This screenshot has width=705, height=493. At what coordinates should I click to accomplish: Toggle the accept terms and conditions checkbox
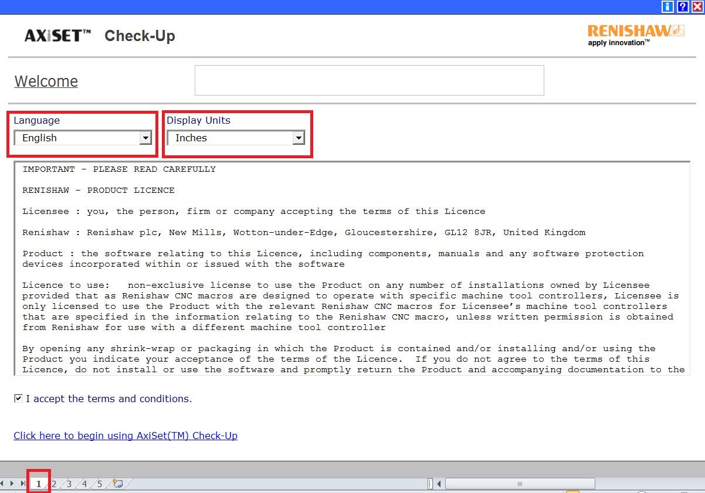point(19,399)
